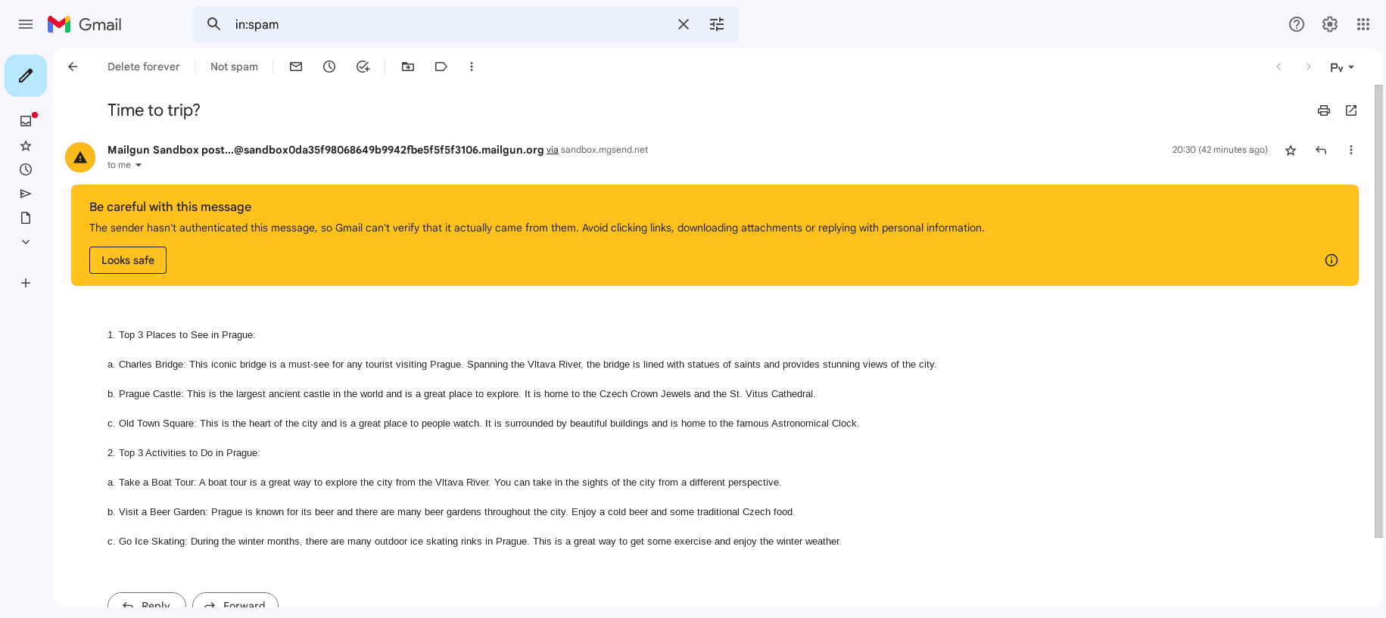Expand More labels in the left sidebar
The image size is (1386, 618).
tap(26, 242)
